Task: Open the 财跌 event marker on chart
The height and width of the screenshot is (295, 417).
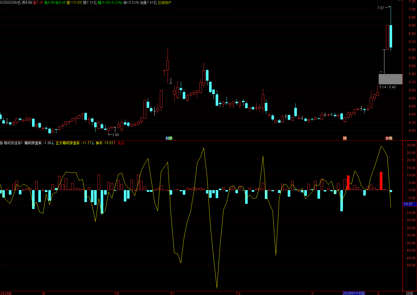Action: tap(169, 138)
